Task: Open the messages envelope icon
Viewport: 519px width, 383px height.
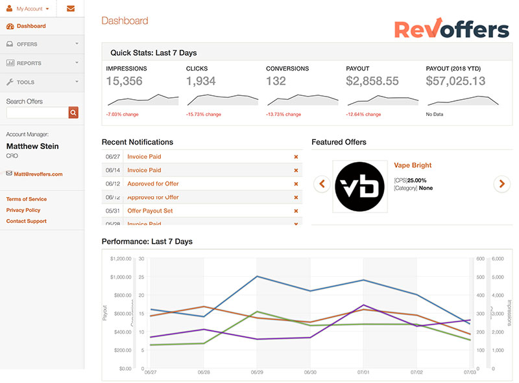Action: pos(71,8)
